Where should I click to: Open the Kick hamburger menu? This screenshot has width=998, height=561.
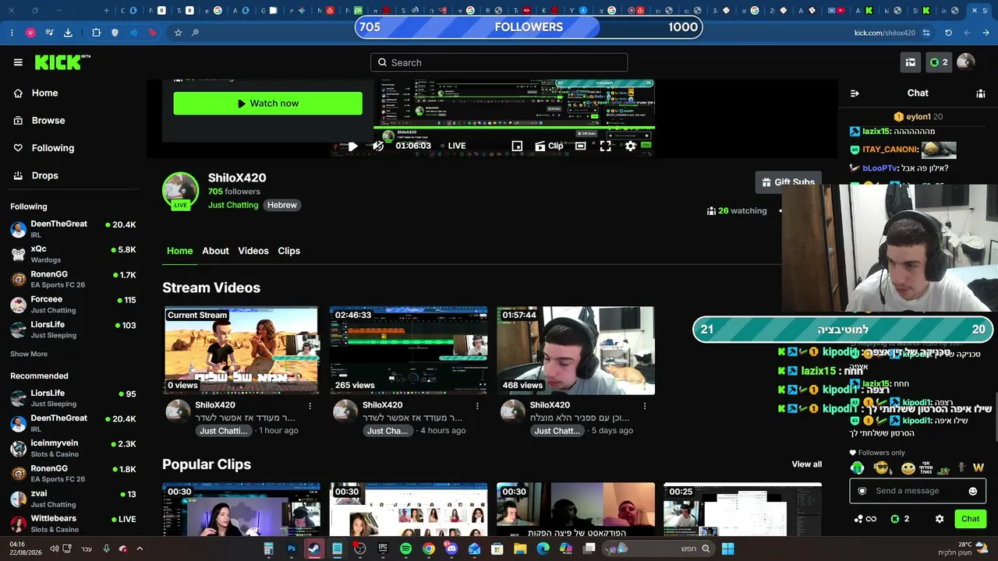click(x=18, y=62)
